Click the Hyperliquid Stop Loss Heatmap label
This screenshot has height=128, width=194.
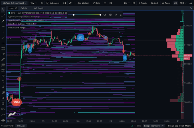click(26, 20)
